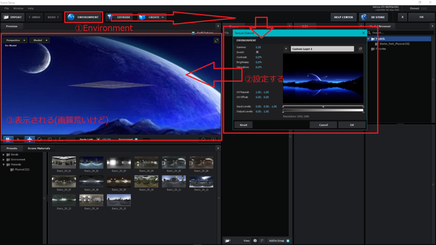Click the Input Levels slider midpoint handle
The width and height of the screenshot is (436, 245).
coord(323,107)
